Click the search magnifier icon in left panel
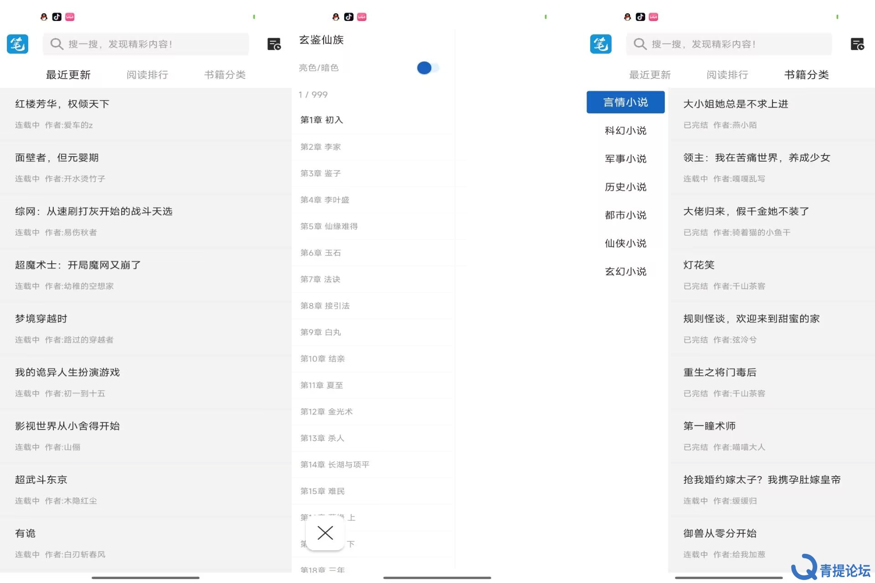The image size is (875, 583). click(57, 44)
